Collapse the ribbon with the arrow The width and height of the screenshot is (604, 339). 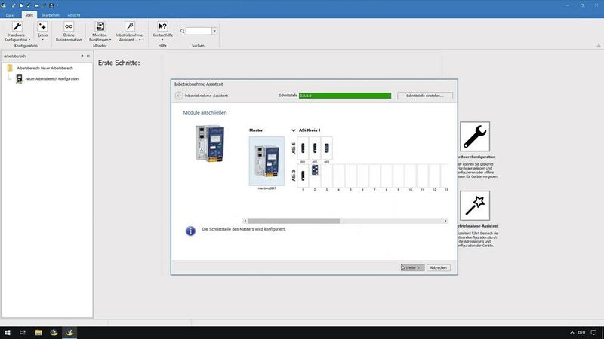[599, 46]
